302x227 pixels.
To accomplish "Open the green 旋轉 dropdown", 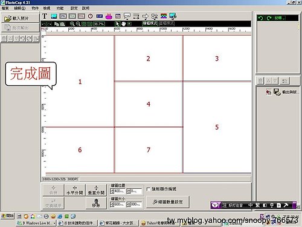I will coord(280,18).
